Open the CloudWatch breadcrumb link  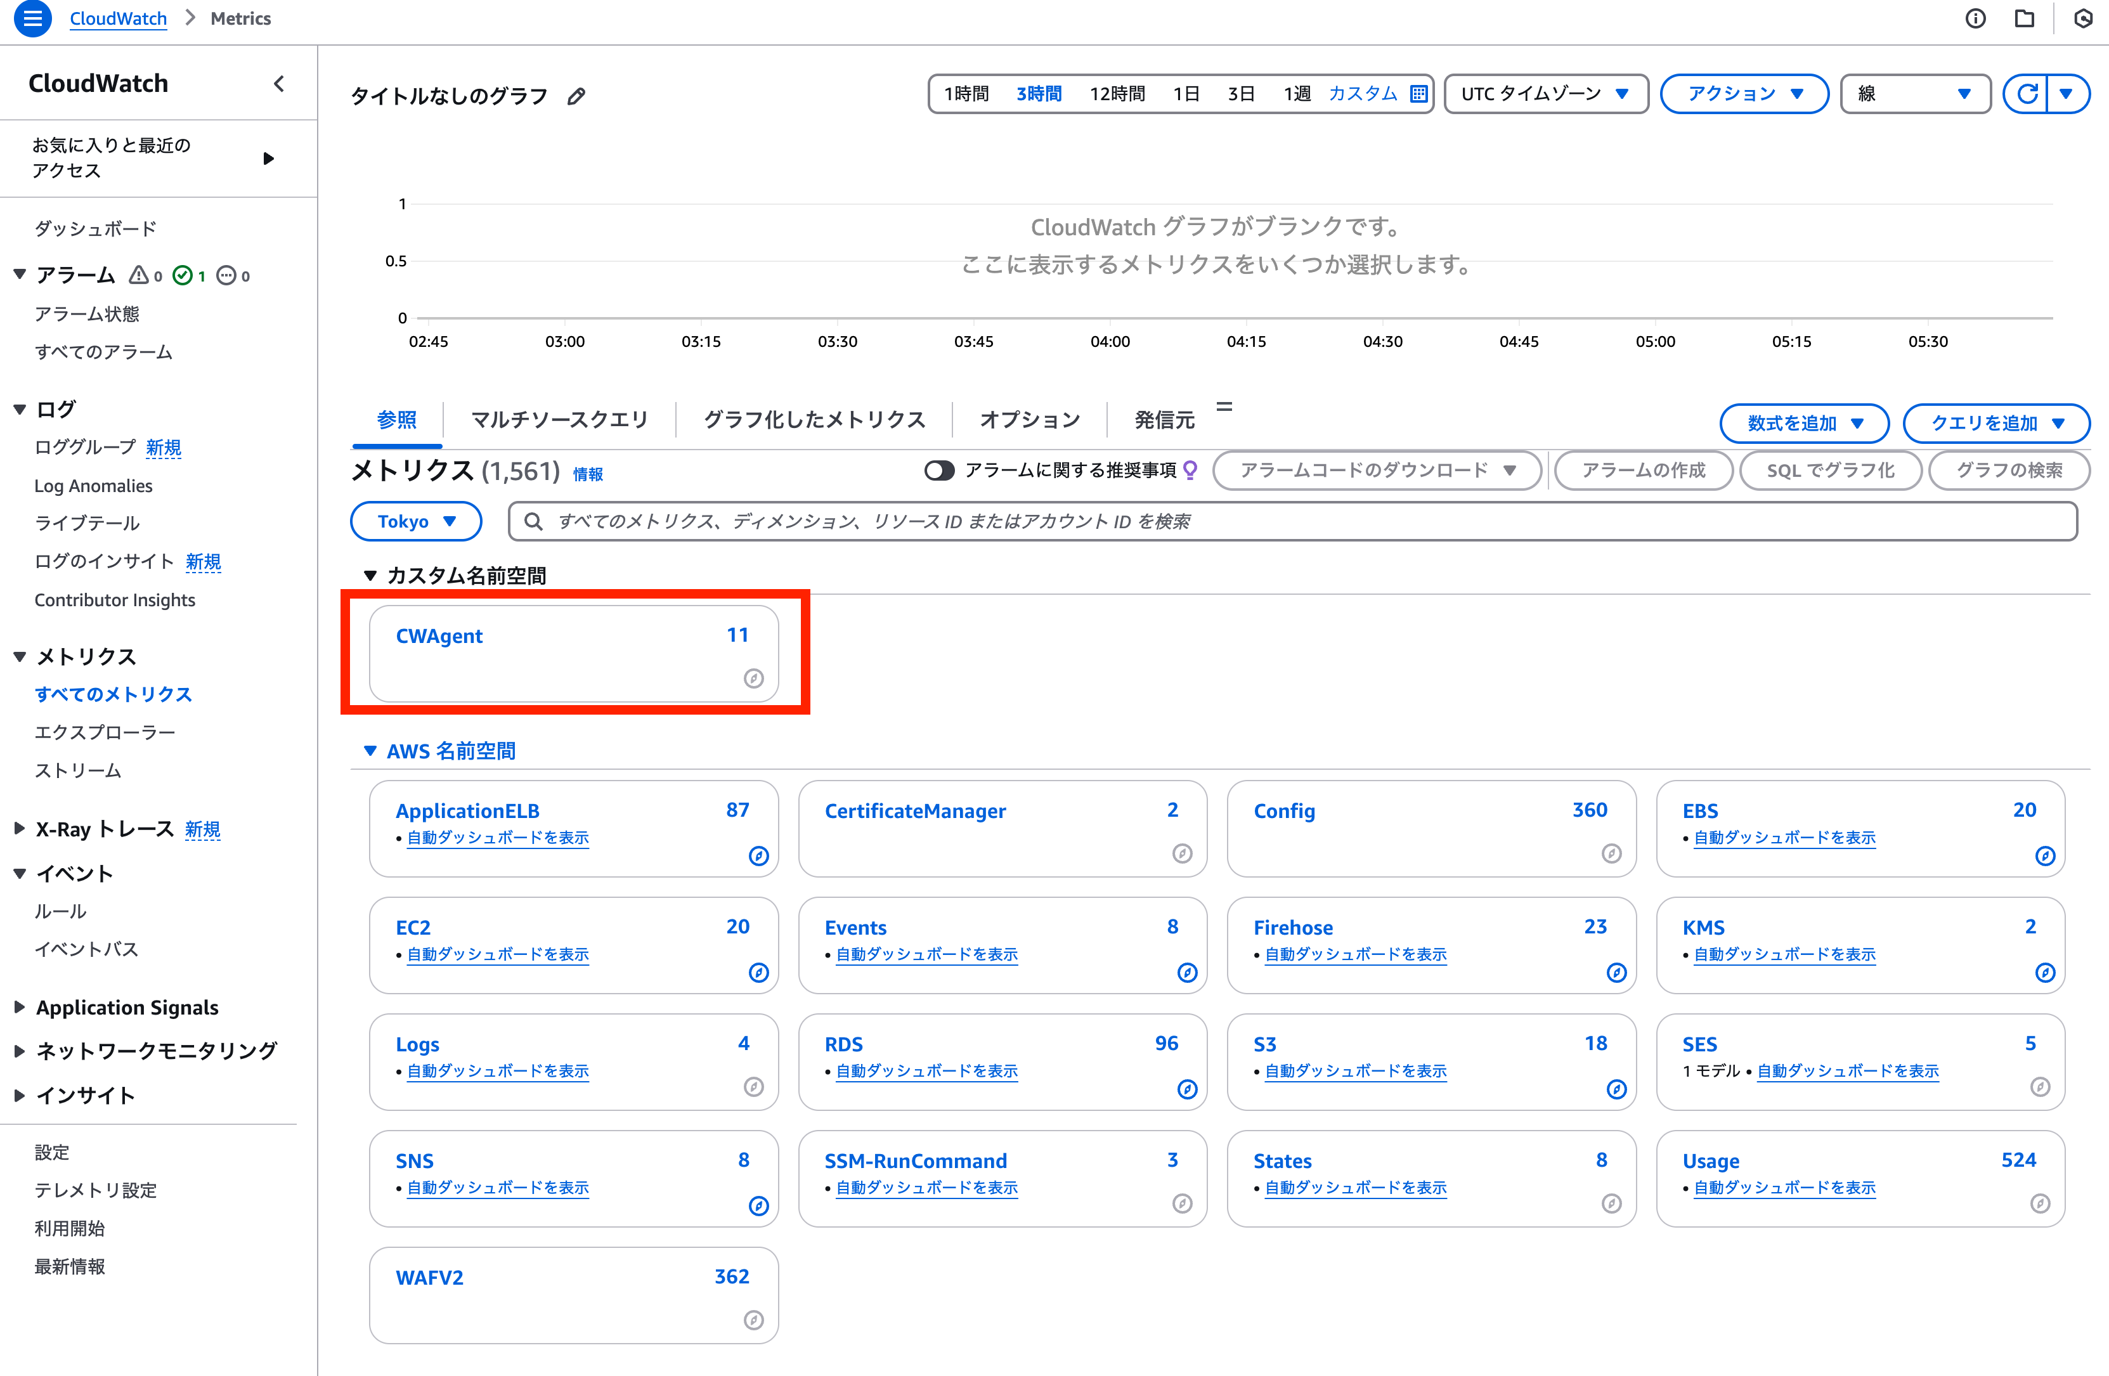tap(118, 18)
